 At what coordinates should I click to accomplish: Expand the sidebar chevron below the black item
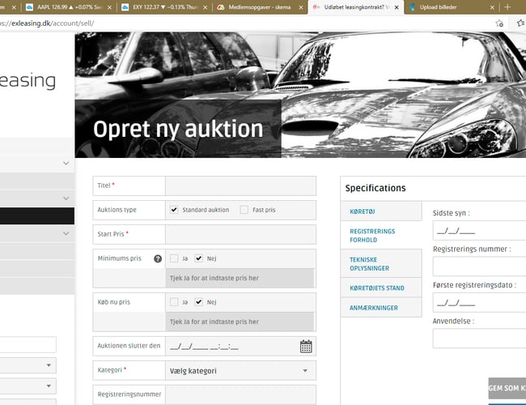[x=66, y=233]
